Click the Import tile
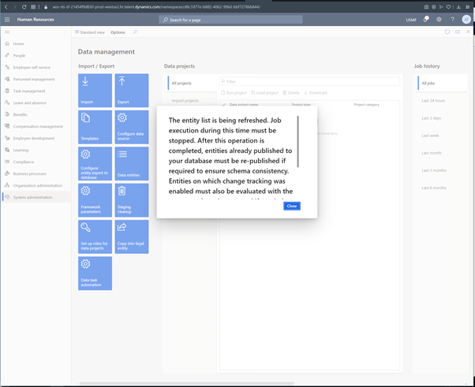This screenshot has height=387, width=475. click(95, 90)
